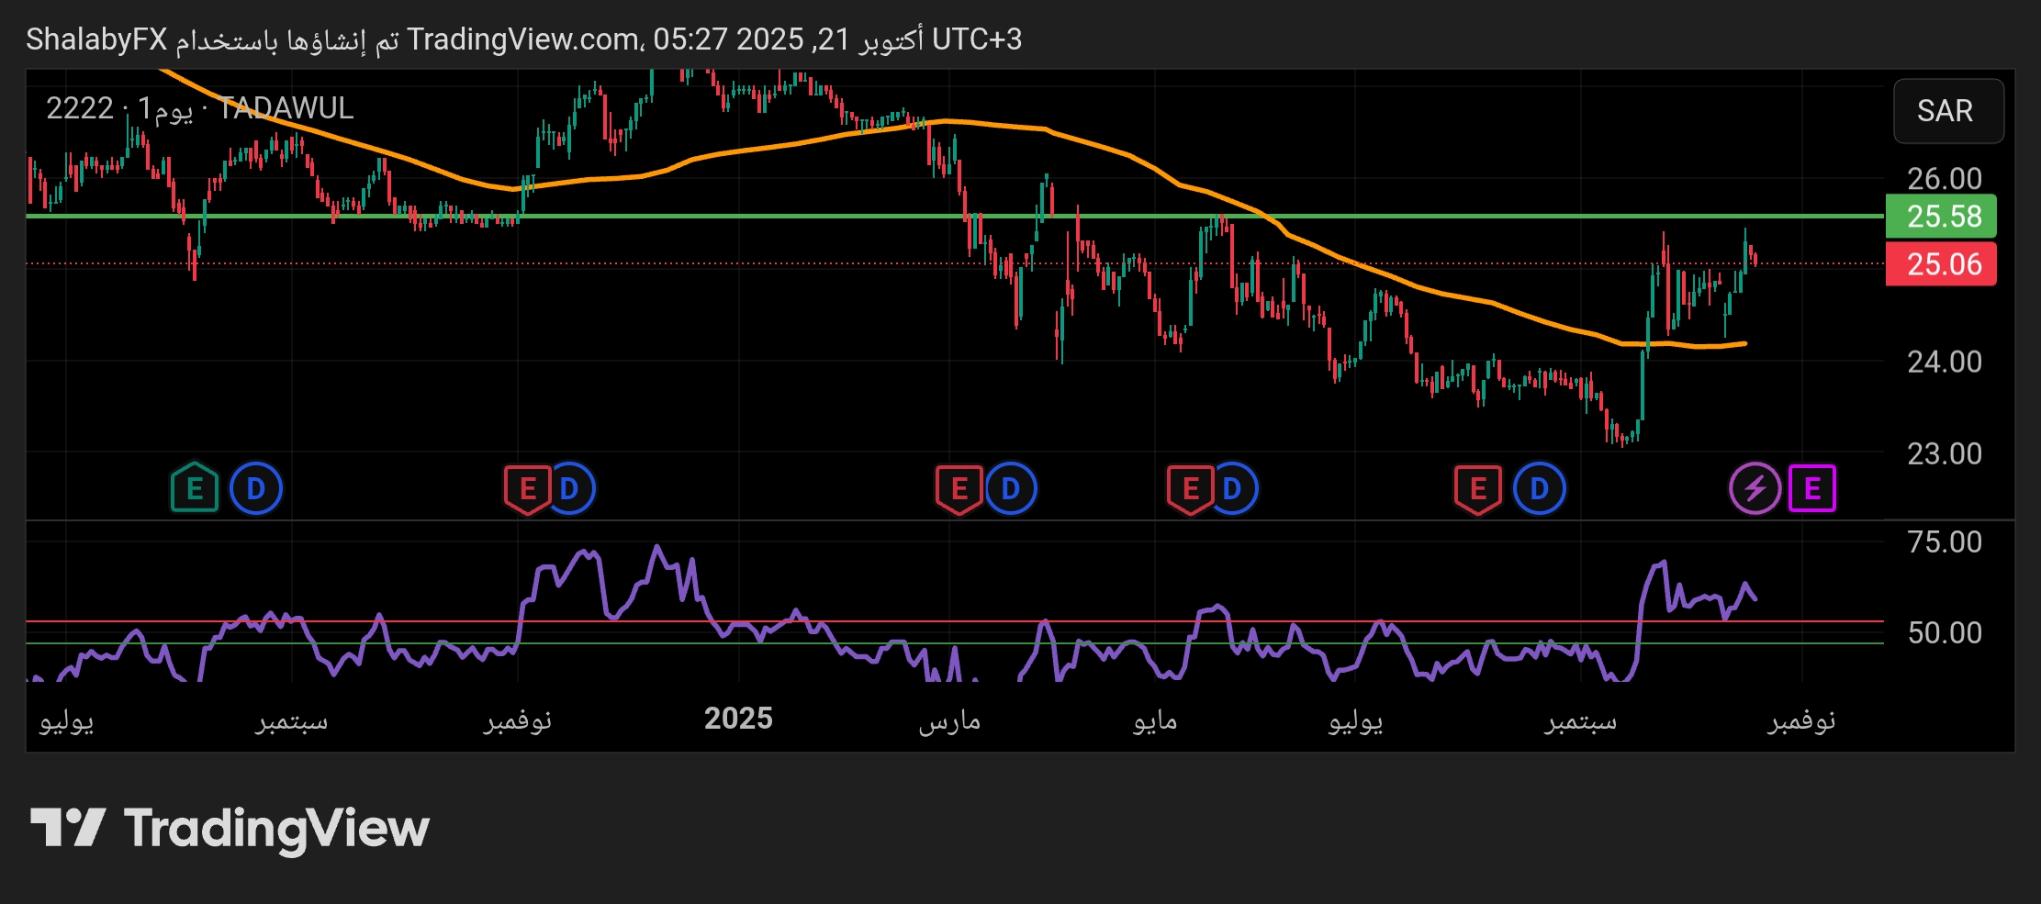This screenshot has width=2041, height=904.
Task: Click dividend D marker near May 2025
Action: (1234, 488)
